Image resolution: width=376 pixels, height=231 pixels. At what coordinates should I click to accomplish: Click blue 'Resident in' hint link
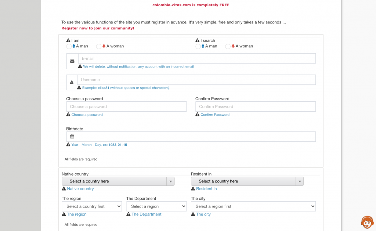[206, 189]
